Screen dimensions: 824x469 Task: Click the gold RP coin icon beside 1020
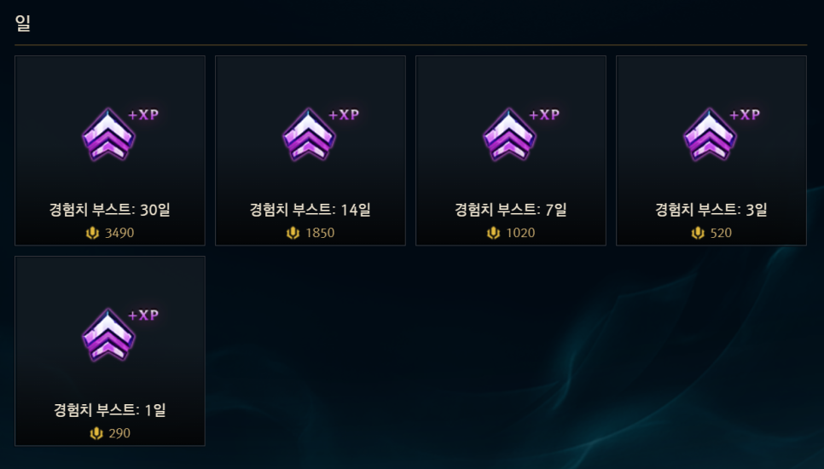pyautogui.click(x=493, y=233)
